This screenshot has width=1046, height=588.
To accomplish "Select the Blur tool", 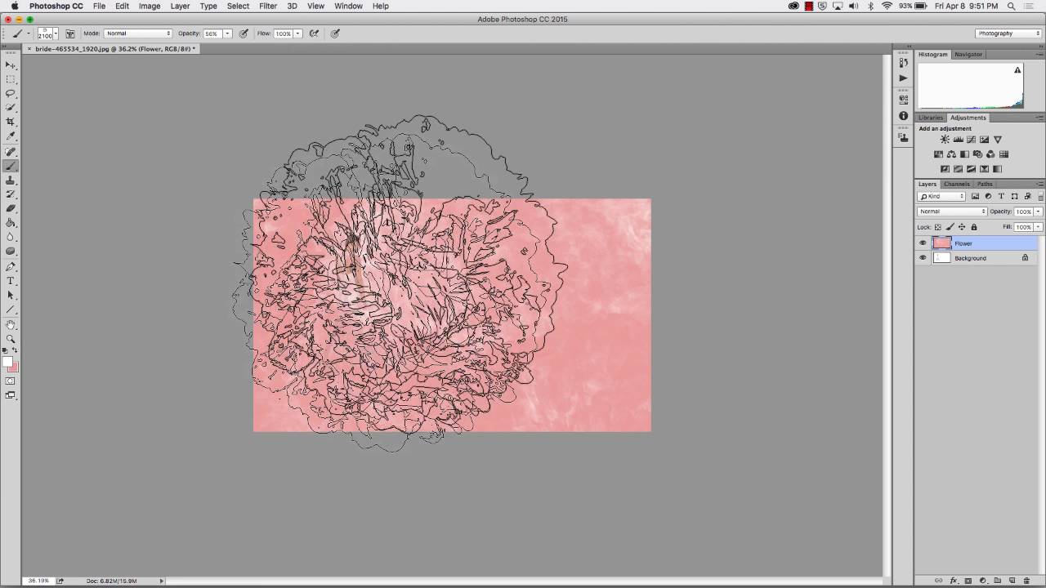I will [11, 237].
